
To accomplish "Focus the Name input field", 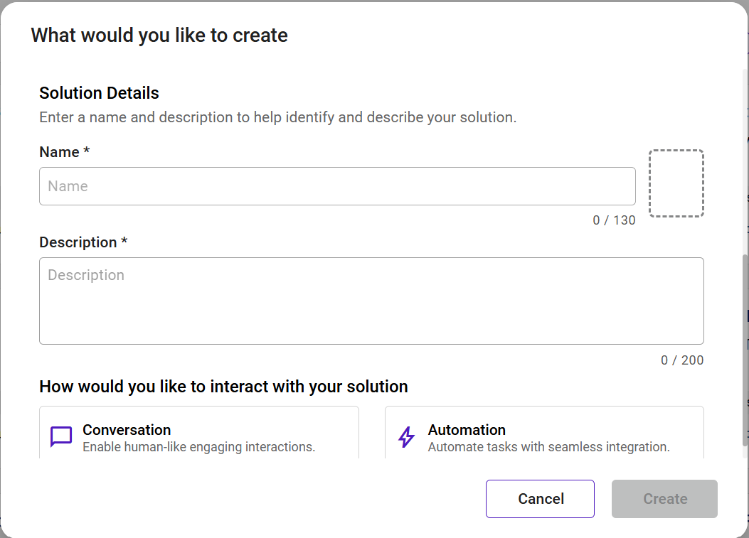I will tap(337, 186).
